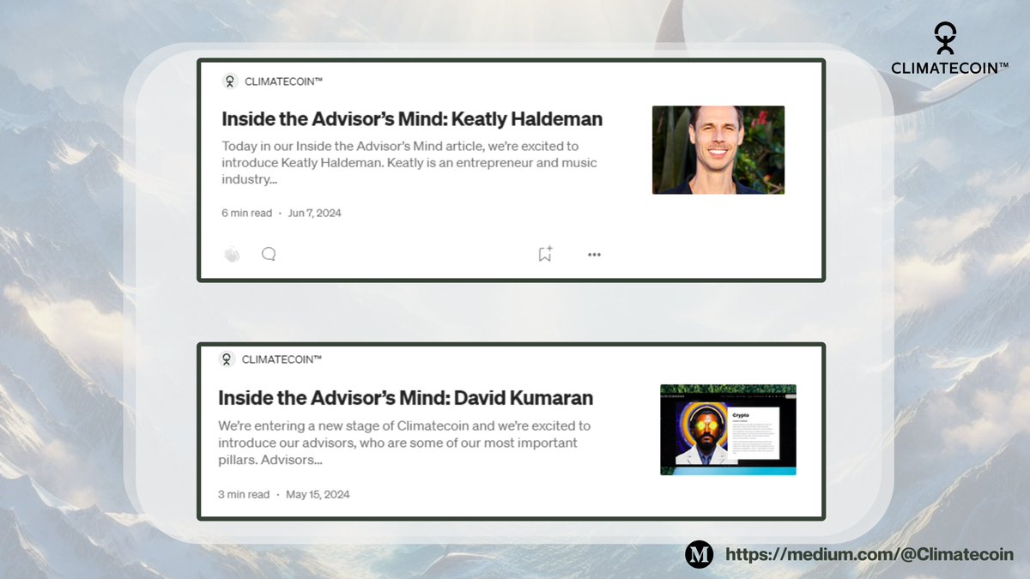Toggle save with the bookmark icon
The height and width of the screenshot is (579, 1030).
(544, 254)
